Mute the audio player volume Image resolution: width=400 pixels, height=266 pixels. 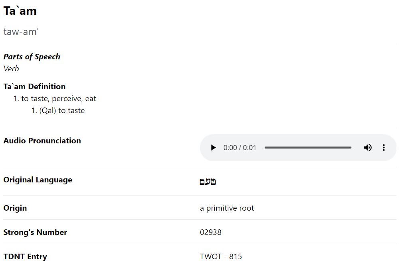click(x=368, y=148)
